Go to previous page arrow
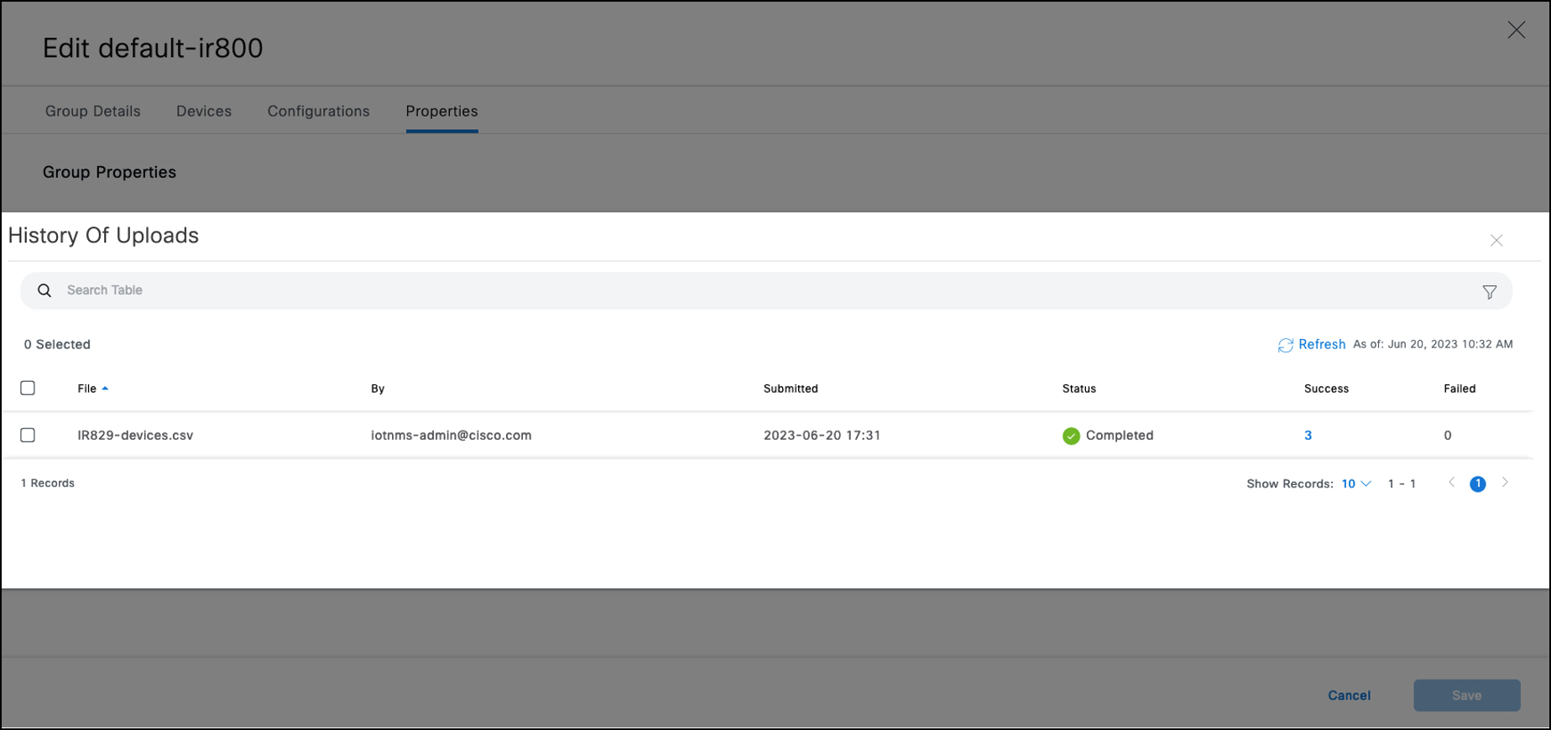 click(1451, 482)
